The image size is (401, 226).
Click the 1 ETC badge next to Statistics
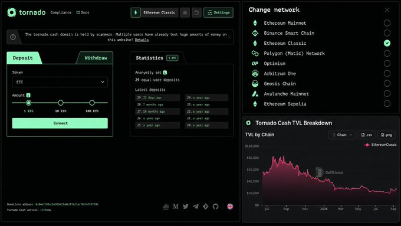[x=172, y=58]
